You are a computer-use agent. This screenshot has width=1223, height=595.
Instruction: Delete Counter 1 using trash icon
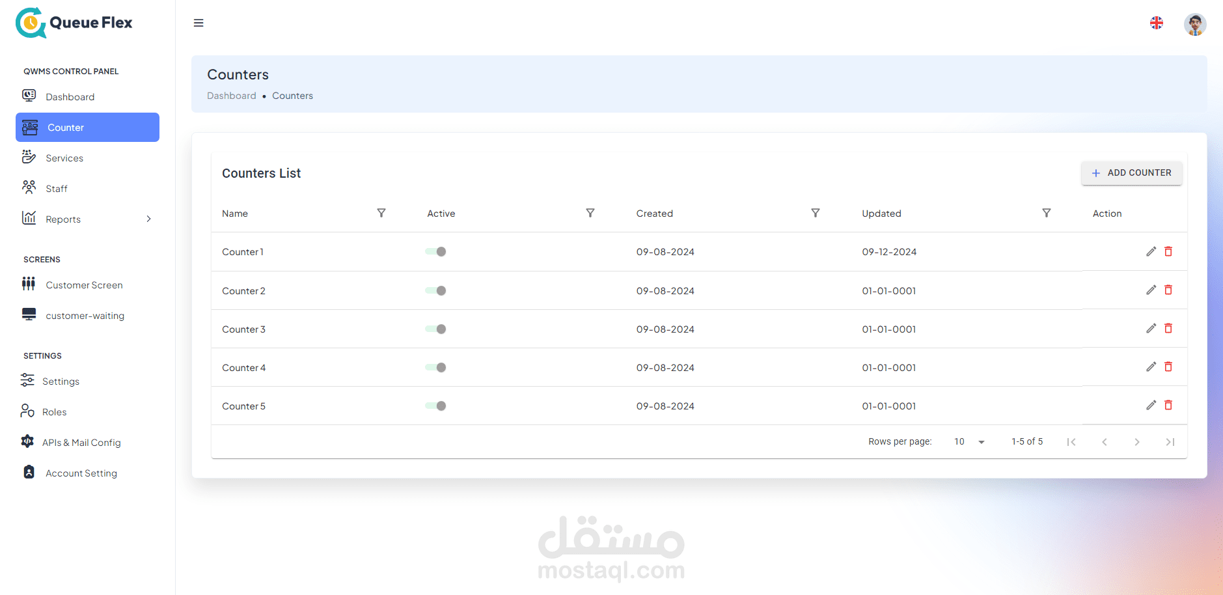point(1168,251)
